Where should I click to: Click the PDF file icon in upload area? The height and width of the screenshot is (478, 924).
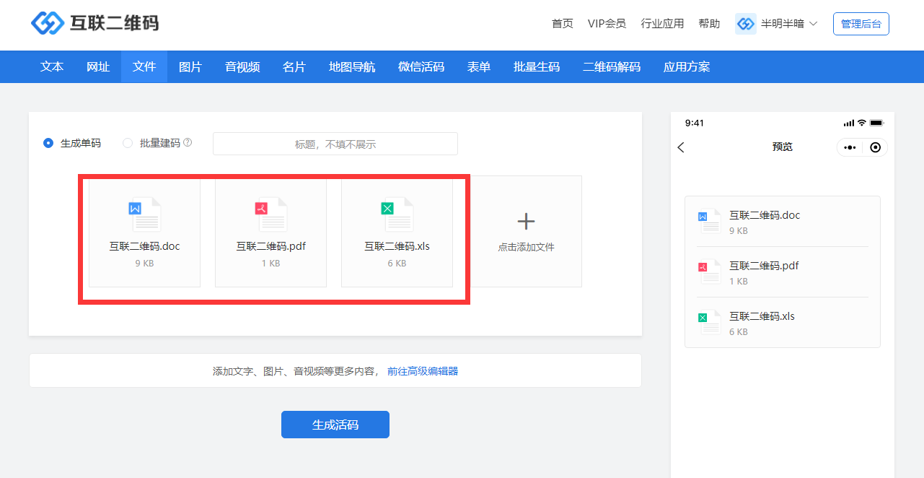[270, 214]
